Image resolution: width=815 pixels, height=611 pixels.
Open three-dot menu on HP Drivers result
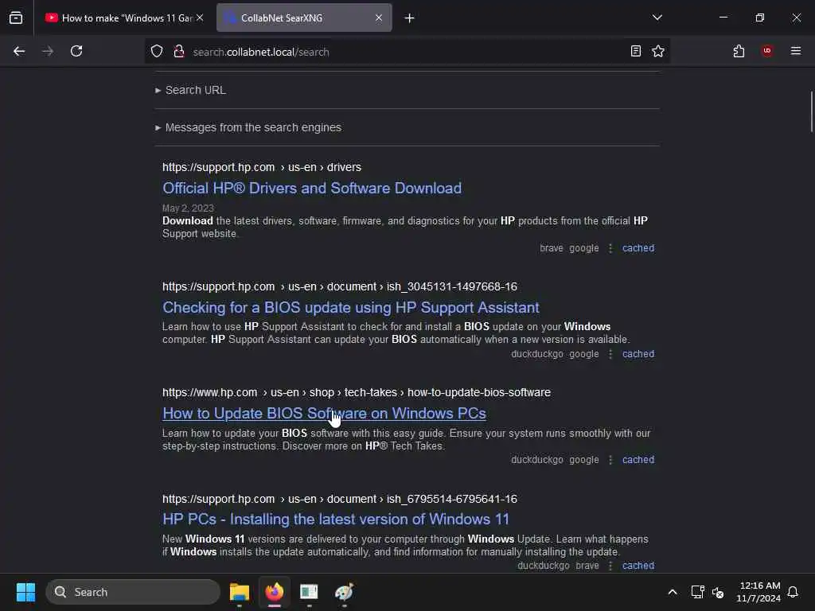coord(610,248)
